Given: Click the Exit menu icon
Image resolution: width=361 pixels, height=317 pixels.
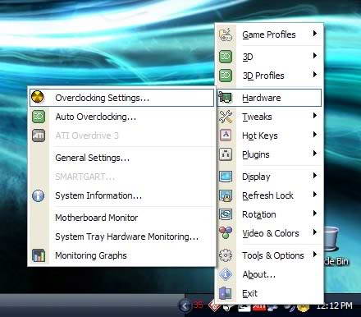Looking at the screenshot, I should (226, 293).
